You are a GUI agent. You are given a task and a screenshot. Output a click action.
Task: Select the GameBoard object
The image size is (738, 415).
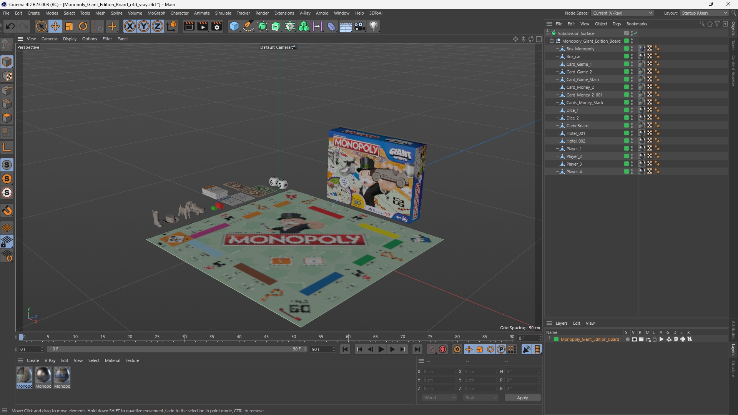pos(577,126)
